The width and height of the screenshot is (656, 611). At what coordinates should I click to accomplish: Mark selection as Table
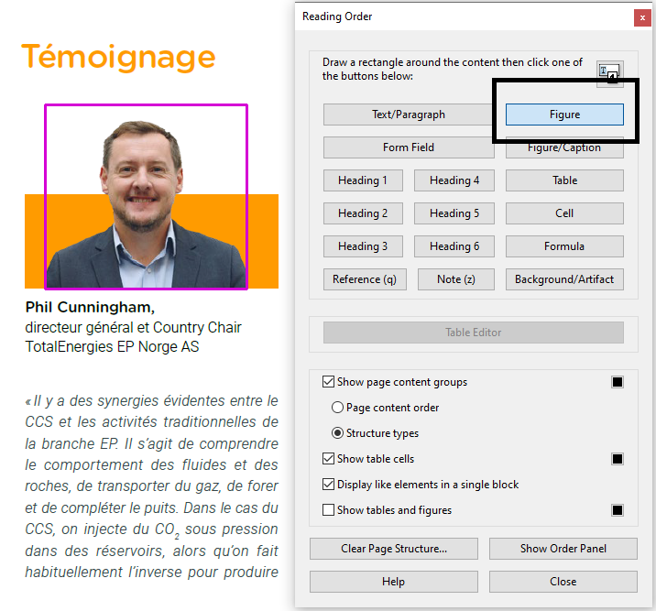pyautogui.click(x=564, y=180)
